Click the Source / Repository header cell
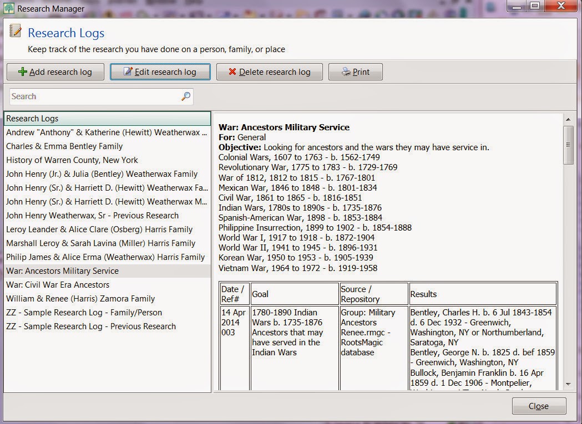 pyautogui.click(x=374, y=294)
